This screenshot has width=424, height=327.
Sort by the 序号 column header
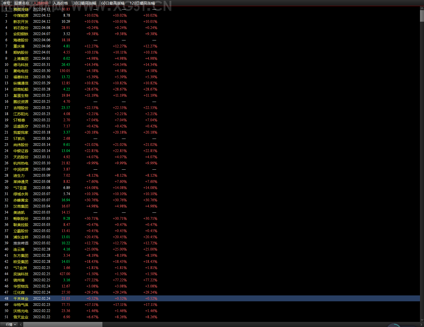(6, 3)
